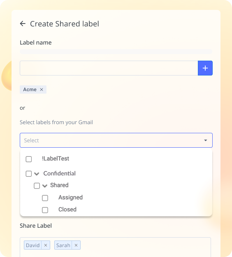
Task: Remove the Acme label tag
Action: tap(42, 90)
